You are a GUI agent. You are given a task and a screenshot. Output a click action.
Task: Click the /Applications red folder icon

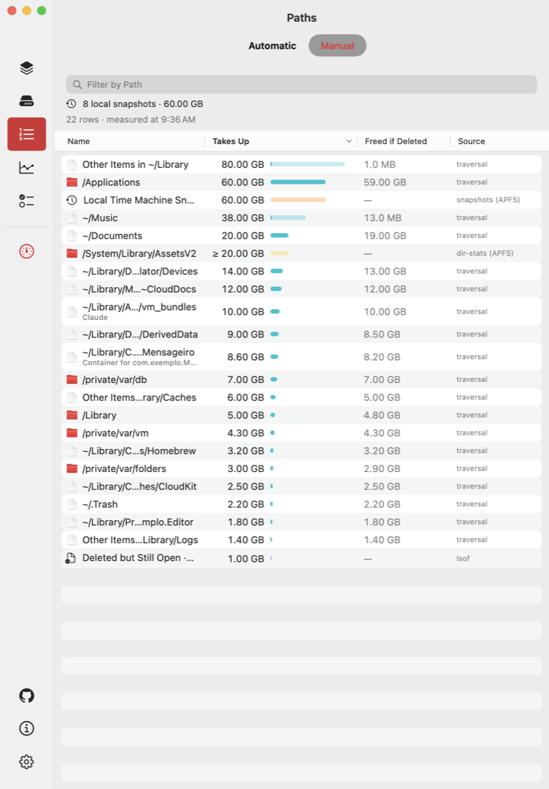click(72, 182)
